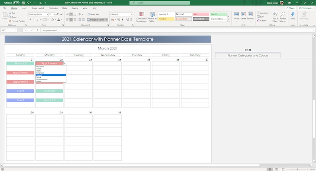
Task: Open Find & Select magnifier
Action: (283, 17)
